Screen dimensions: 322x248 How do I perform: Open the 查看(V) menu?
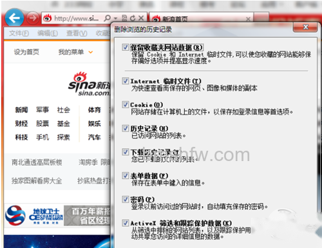tap(77, 33)
